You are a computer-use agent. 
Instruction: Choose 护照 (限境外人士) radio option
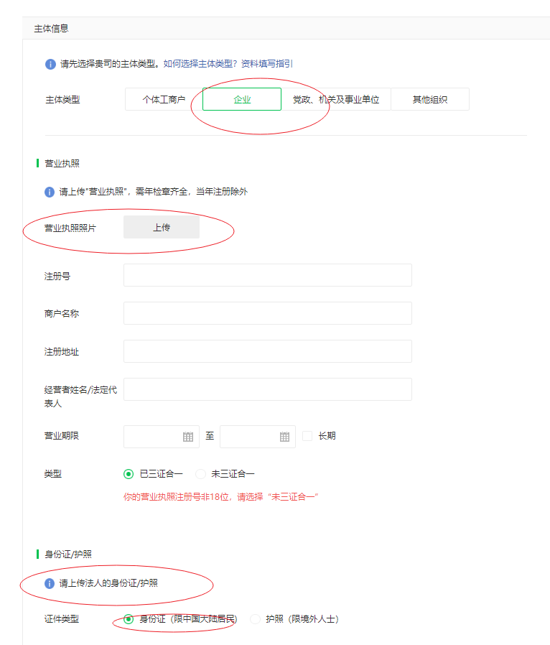[255, 619]
